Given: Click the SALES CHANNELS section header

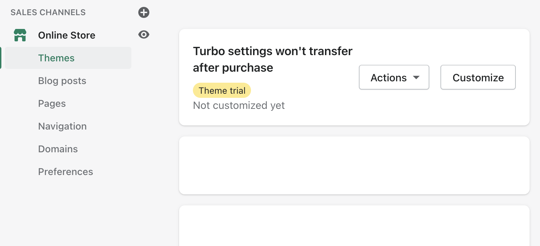Looking at the screenshot, I should [48, 12].
